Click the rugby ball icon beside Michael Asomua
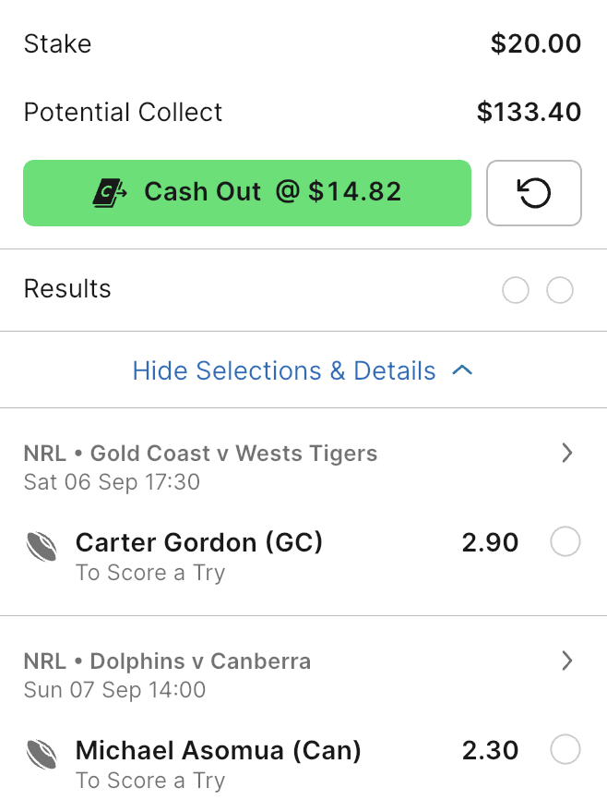This screenshot has height=800, width=607. pyautogui.click(x=42, y=755)
